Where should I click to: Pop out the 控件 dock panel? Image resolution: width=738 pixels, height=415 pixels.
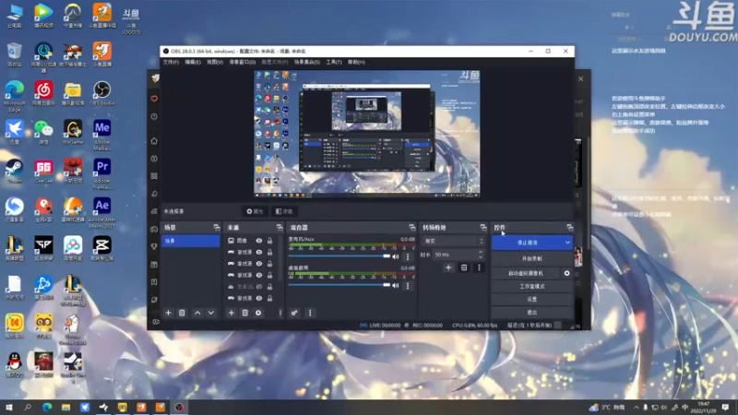(569, 227)
